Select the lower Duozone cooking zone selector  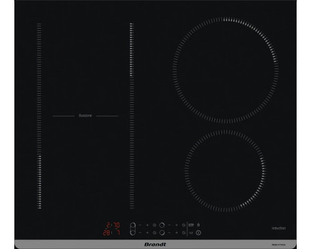pos(132,232)
